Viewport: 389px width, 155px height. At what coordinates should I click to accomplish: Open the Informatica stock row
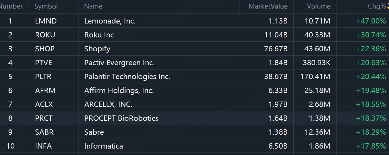[x=103, y=146]
